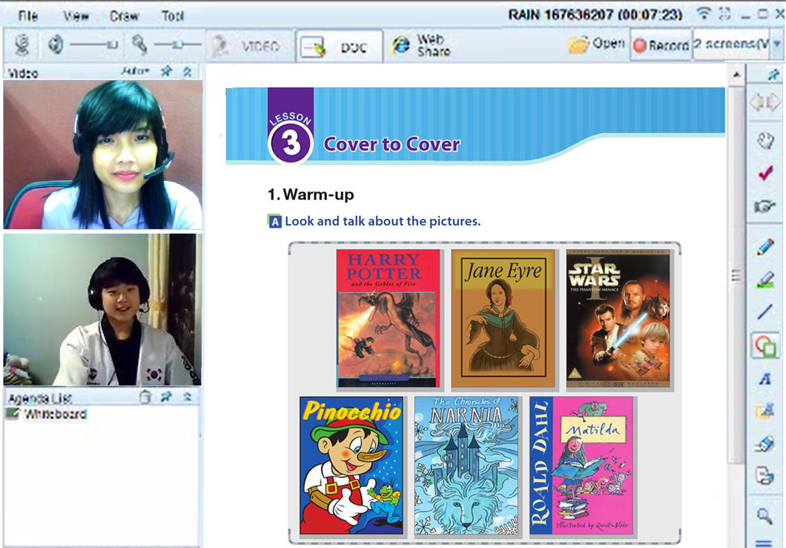Select the student's video feed
This screenshot has height=548, width=786.
click(x=102, y=310)
